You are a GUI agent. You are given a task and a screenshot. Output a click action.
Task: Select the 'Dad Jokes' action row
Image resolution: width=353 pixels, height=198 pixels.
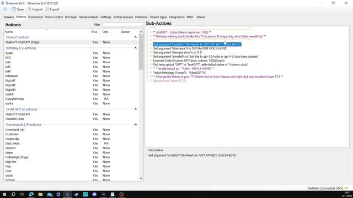pyautogui.click(x=72, y=143)
